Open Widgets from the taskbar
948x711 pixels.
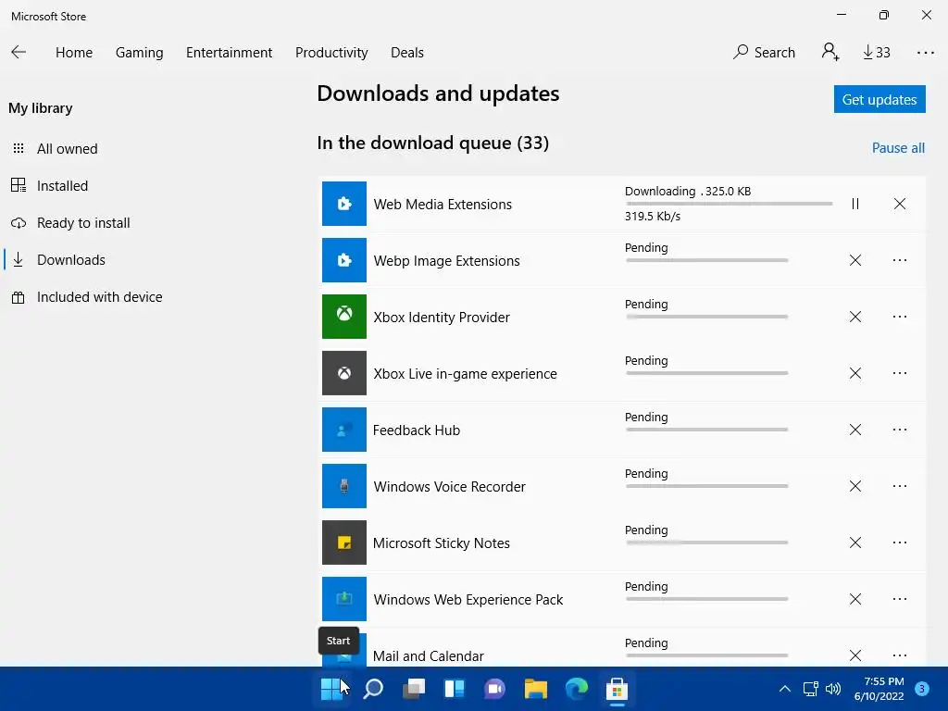coord(454,689)
